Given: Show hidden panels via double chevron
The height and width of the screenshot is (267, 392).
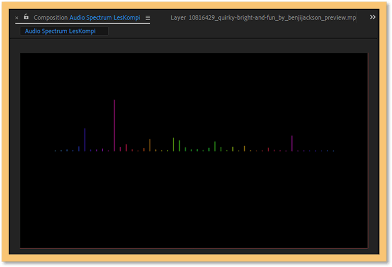Looking at the screenshot, I should pos(372,17).
